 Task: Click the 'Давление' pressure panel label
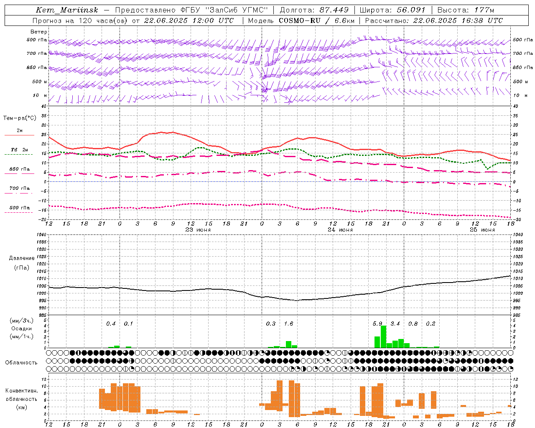click(22, 258)
